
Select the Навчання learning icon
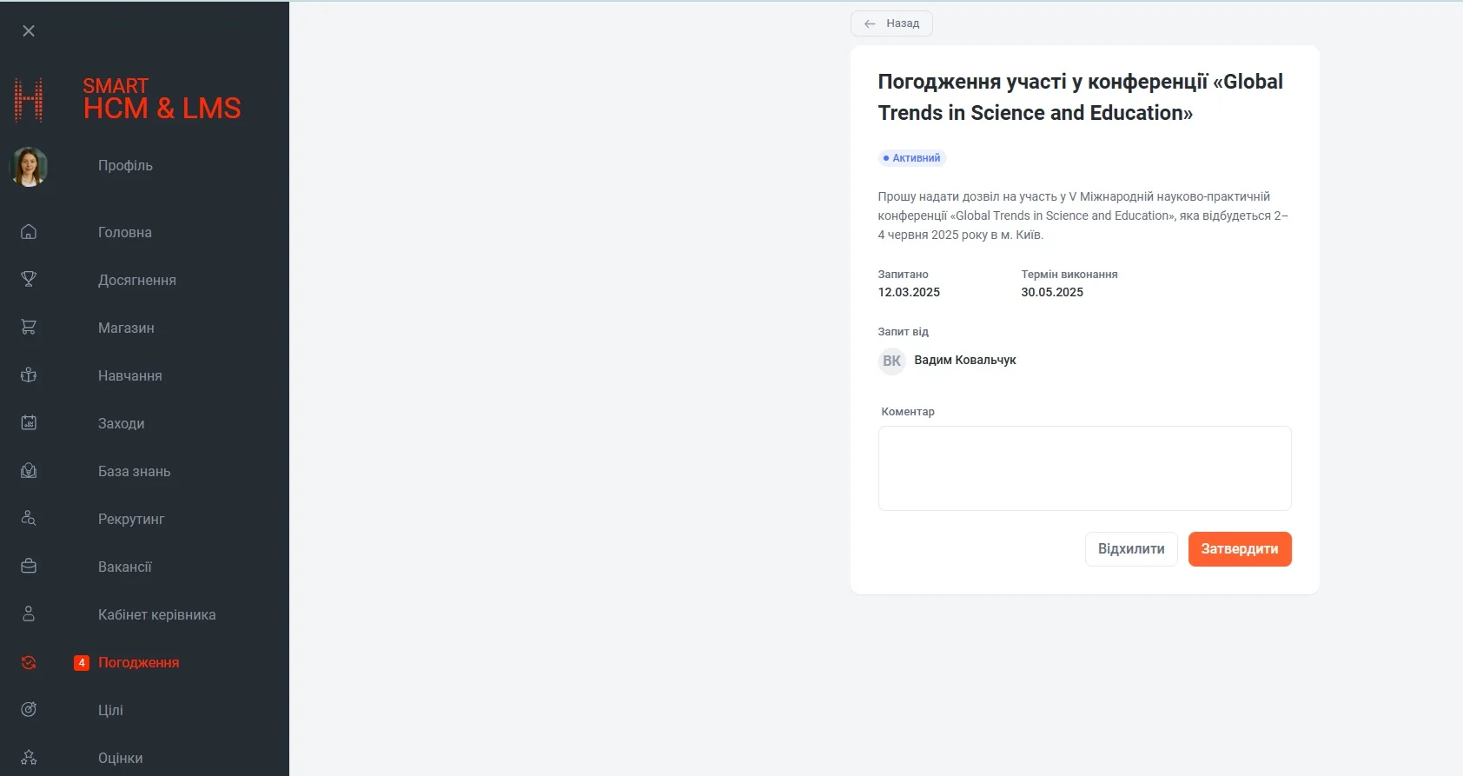pos(29,375)
